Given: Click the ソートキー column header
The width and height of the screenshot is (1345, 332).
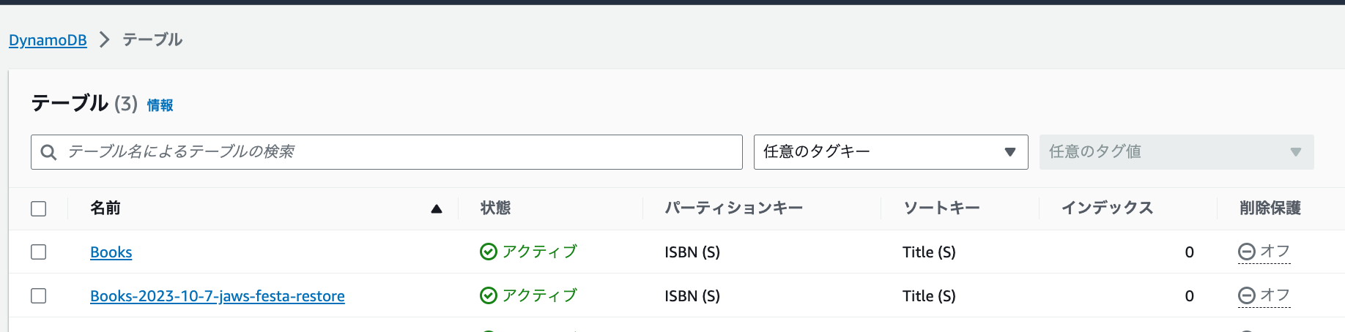Looking at the screenshot, I should 942,208.
